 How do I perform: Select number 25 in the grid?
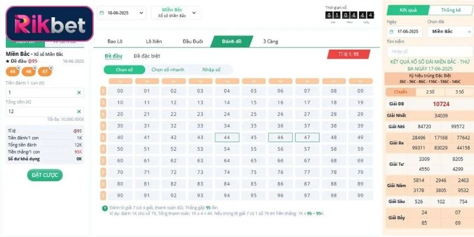[x=254, y=114]
